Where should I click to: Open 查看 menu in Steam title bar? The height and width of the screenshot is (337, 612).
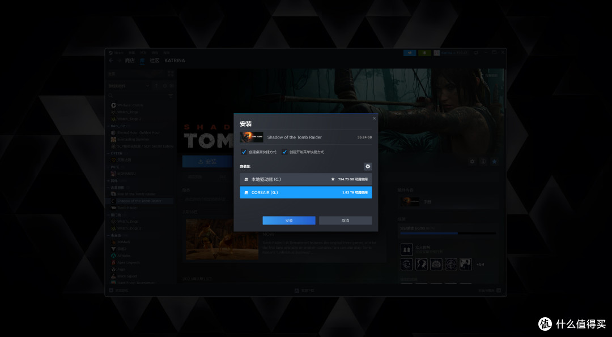(132, 53)
